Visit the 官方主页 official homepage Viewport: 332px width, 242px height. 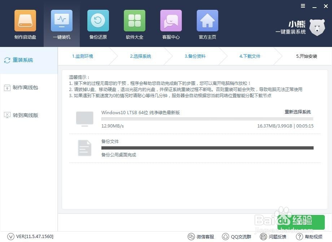point(207,23)
